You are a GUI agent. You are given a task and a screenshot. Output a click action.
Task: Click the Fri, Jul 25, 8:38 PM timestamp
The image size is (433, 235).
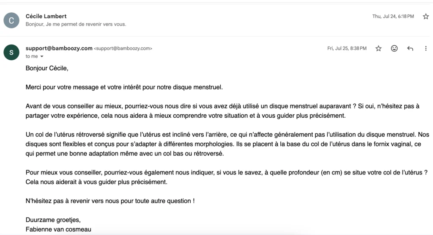(x=347, y=49)
